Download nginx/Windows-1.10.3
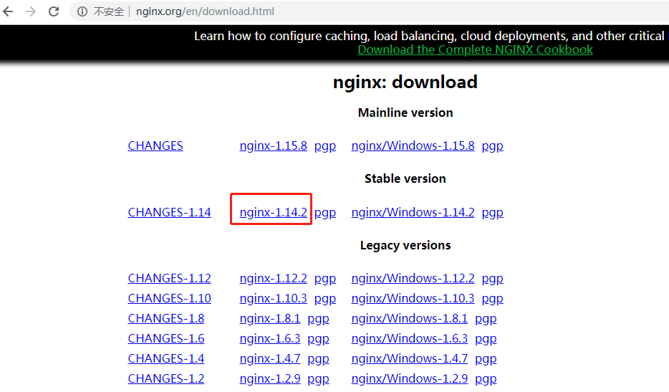The height and width of the screenshot is (392, 669). (413, 299)
